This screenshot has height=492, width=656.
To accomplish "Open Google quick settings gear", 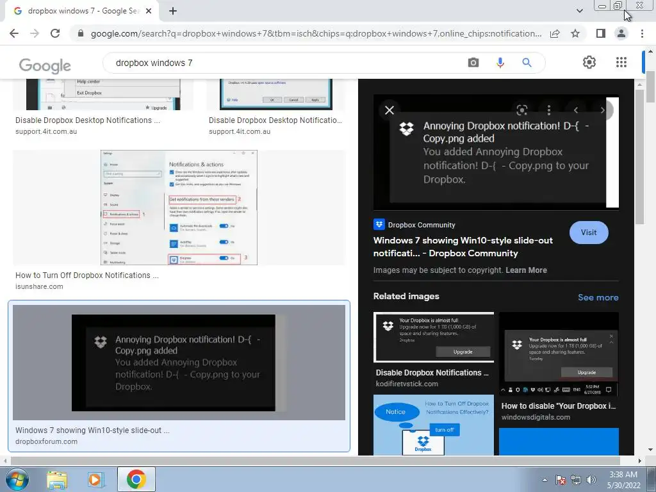I will click(589, 62).
